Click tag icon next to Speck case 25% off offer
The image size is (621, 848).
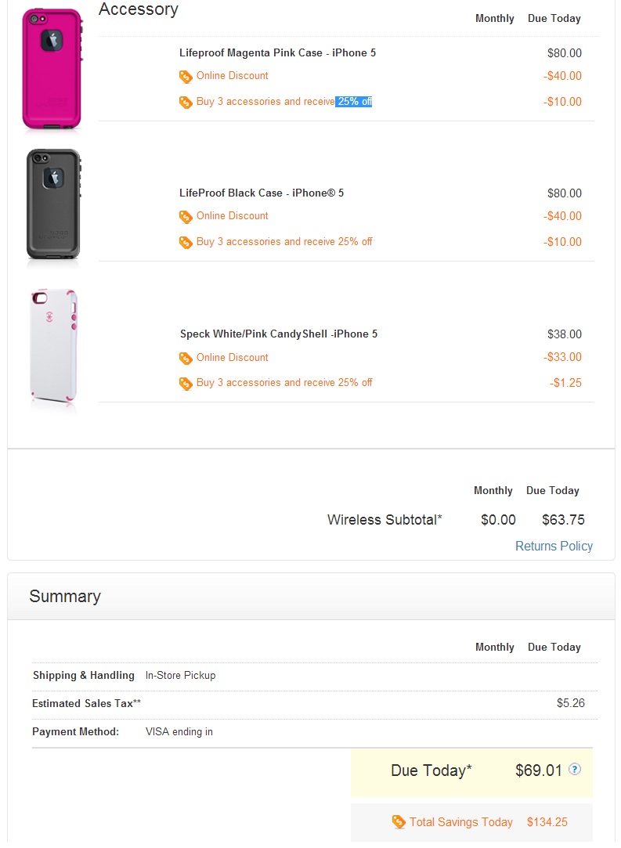coord(186,383)
